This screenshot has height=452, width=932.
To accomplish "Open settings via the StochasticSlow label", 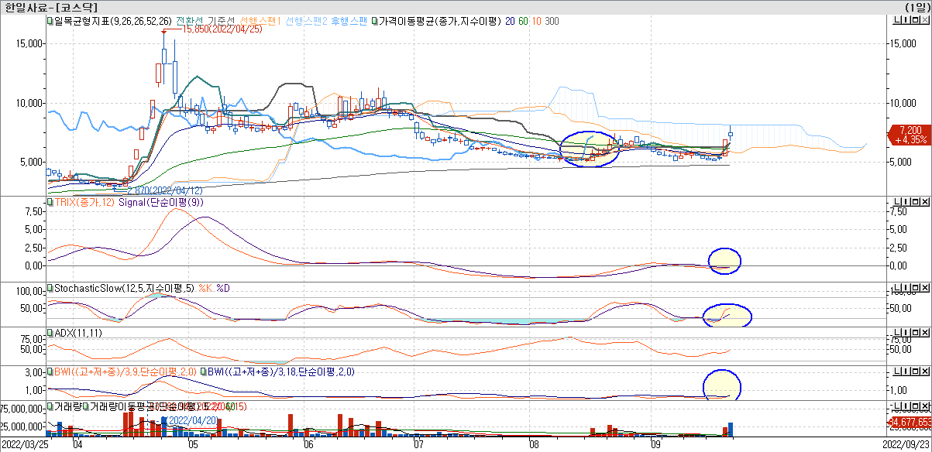I will pyautogui.click(x=125, y=288).
